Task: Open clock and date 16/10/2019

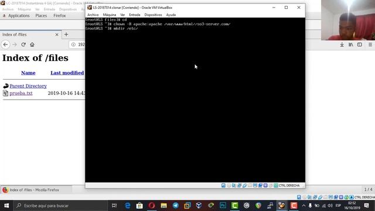Action: (352, 206)
